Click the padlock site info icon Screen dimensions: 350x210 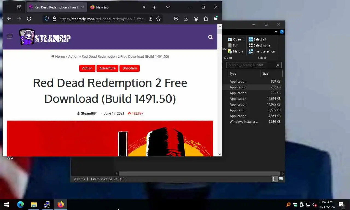(x=54, y=19)
